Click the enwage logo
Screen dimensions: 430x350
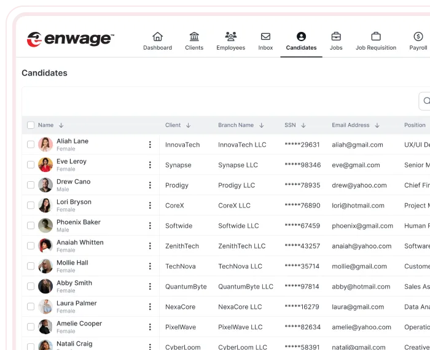pos(70,39)
